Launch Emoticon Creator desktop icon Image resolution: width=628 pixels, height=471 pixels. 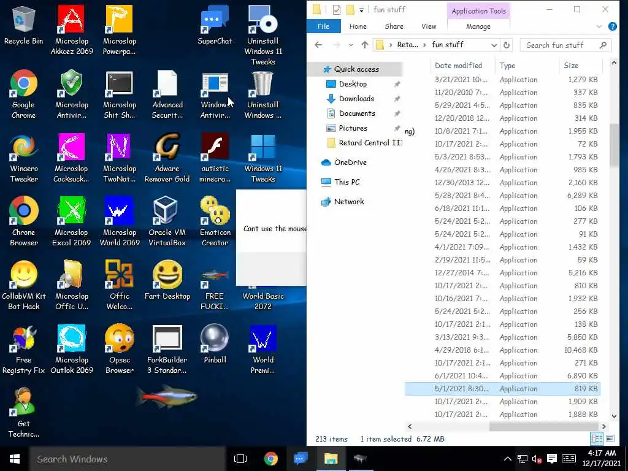click(215, 221)
